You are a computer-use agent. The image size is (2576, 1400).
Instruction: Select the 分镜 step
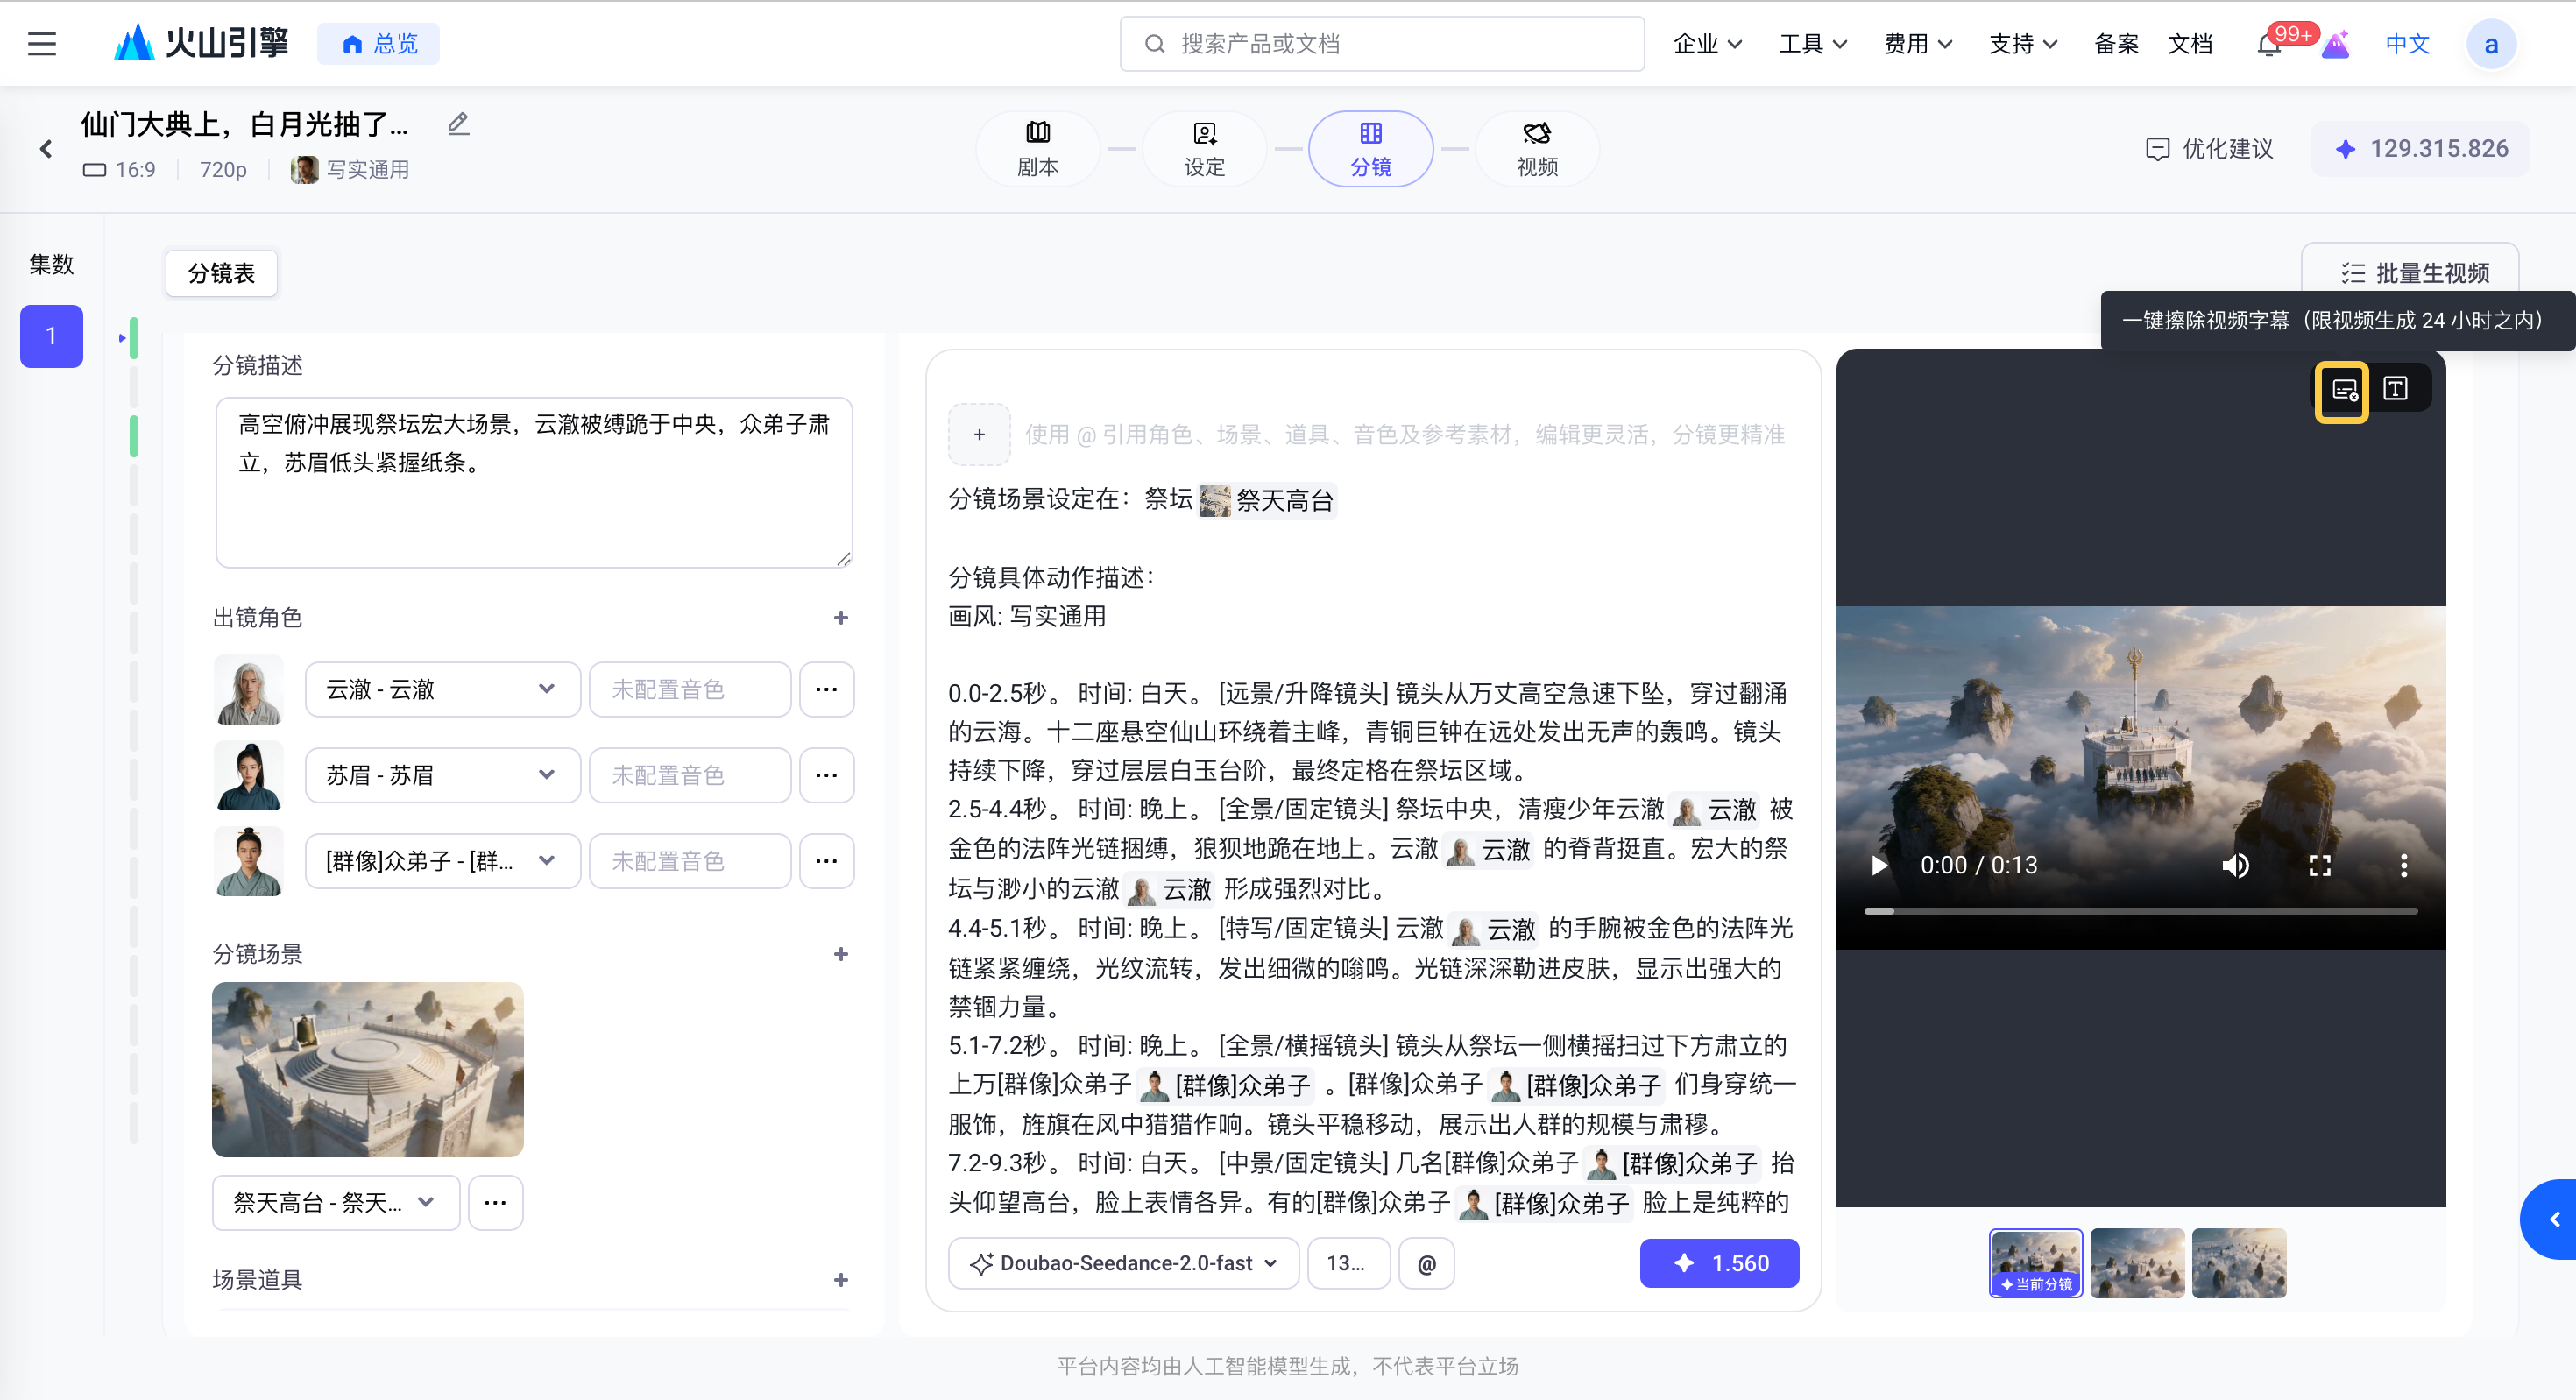tap(1370, 149)
